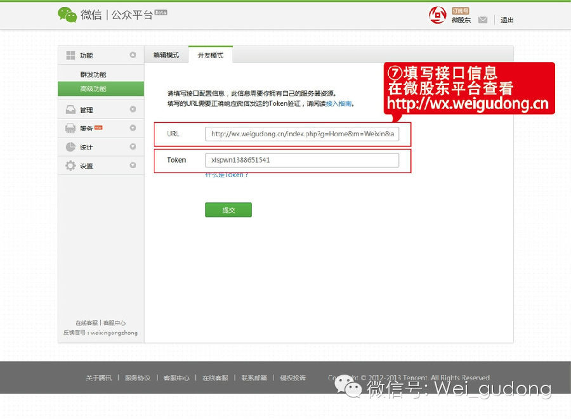Click the 管理 inbox icon in sidebar
571x419 pixels.
click(70, 110)
